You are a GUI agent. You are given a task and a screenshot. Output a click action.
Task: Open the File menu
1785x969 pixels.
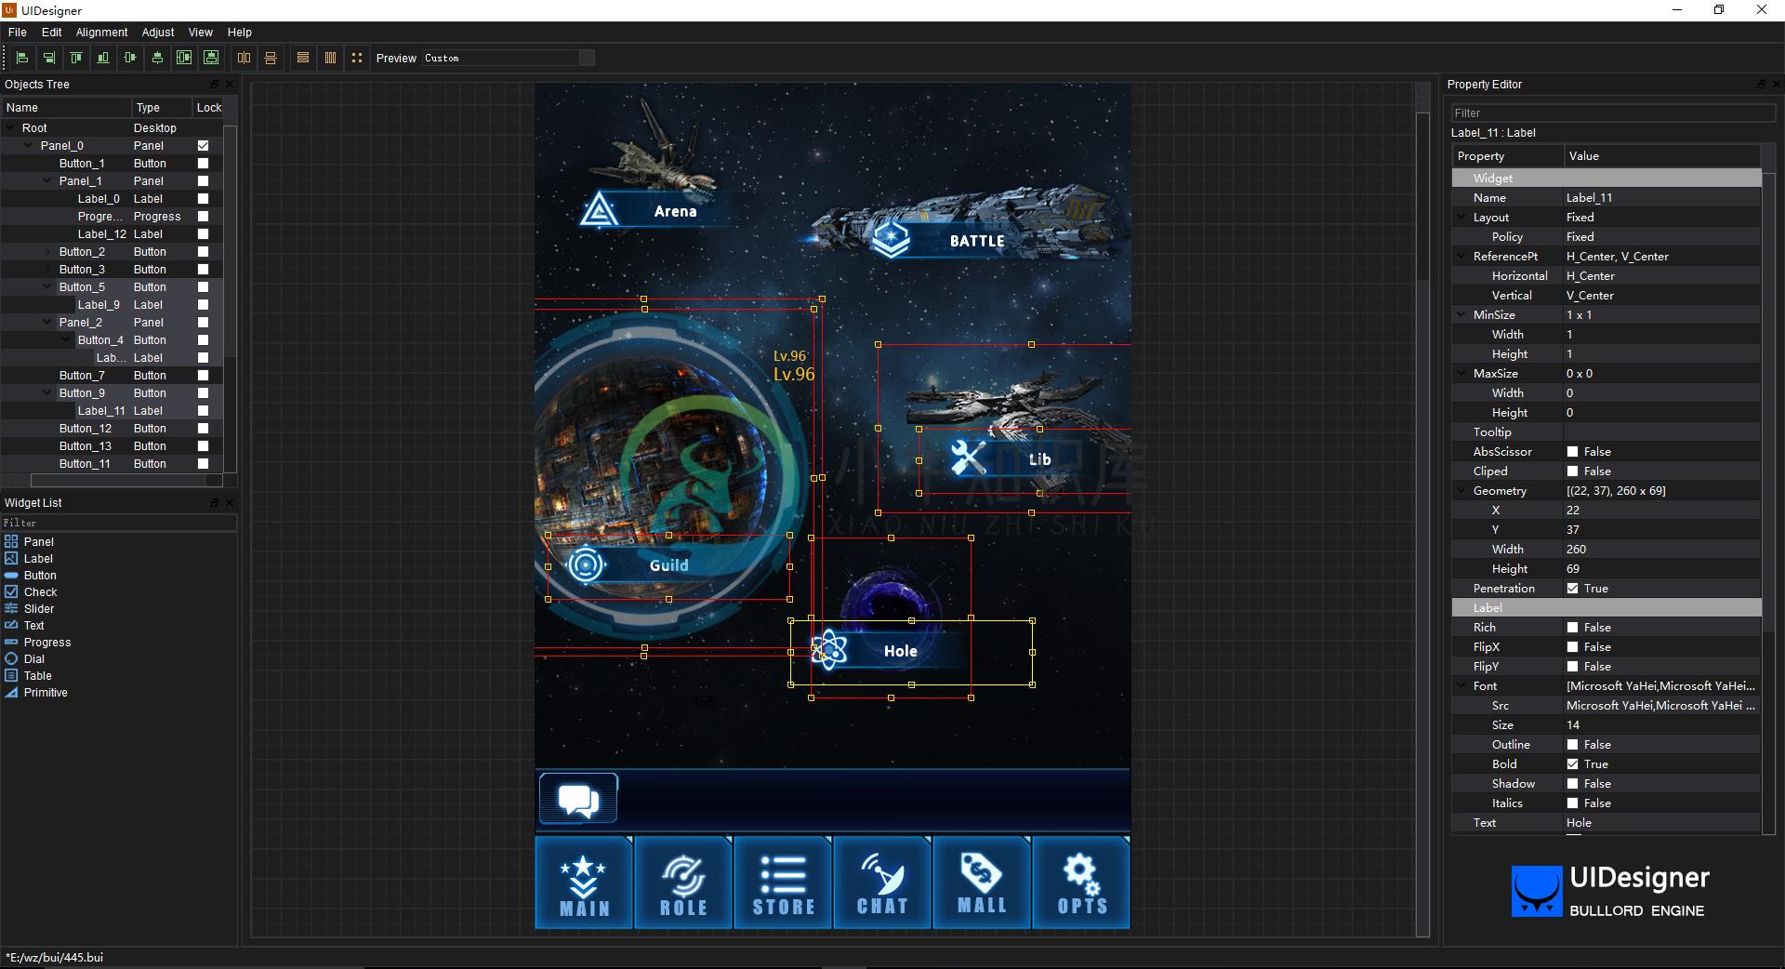coord(18,32)
